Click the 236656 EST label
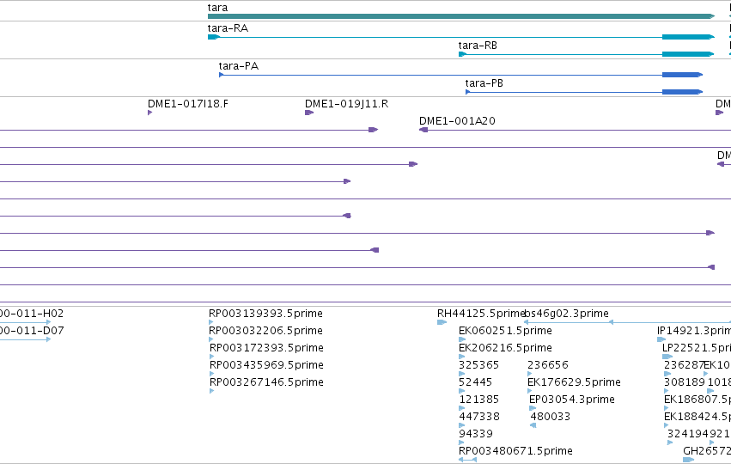The width and height of the screenshot is (731, 464). [548, 365]
